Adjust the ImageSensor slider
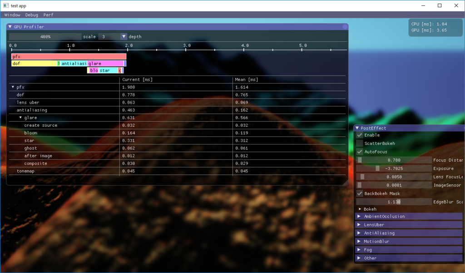465x273 pixels. coord(394,185)
